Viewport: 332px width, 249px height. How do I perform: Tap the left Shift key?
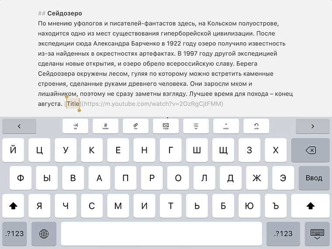[13, 206]
